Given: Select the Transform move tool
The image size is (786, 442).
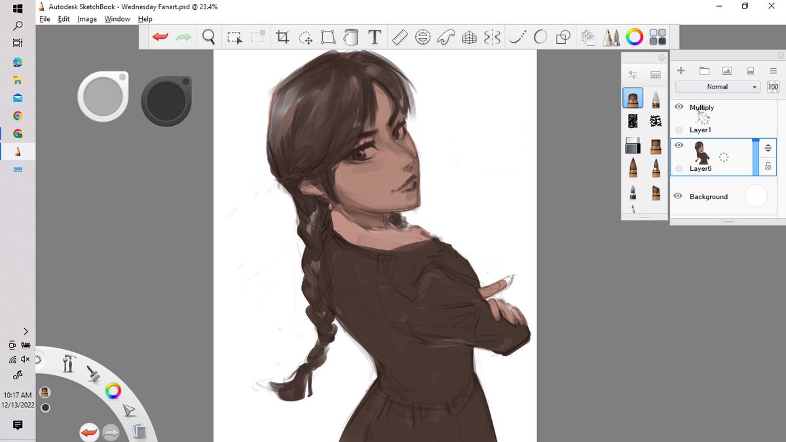Looking at the screenshot, I should [x=305, y=37].
